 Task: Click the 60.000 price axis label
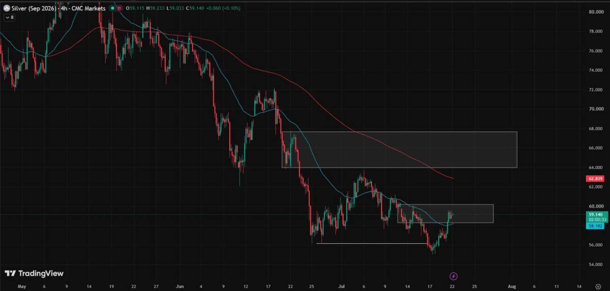pyautogui.click(x=596, y=206)
